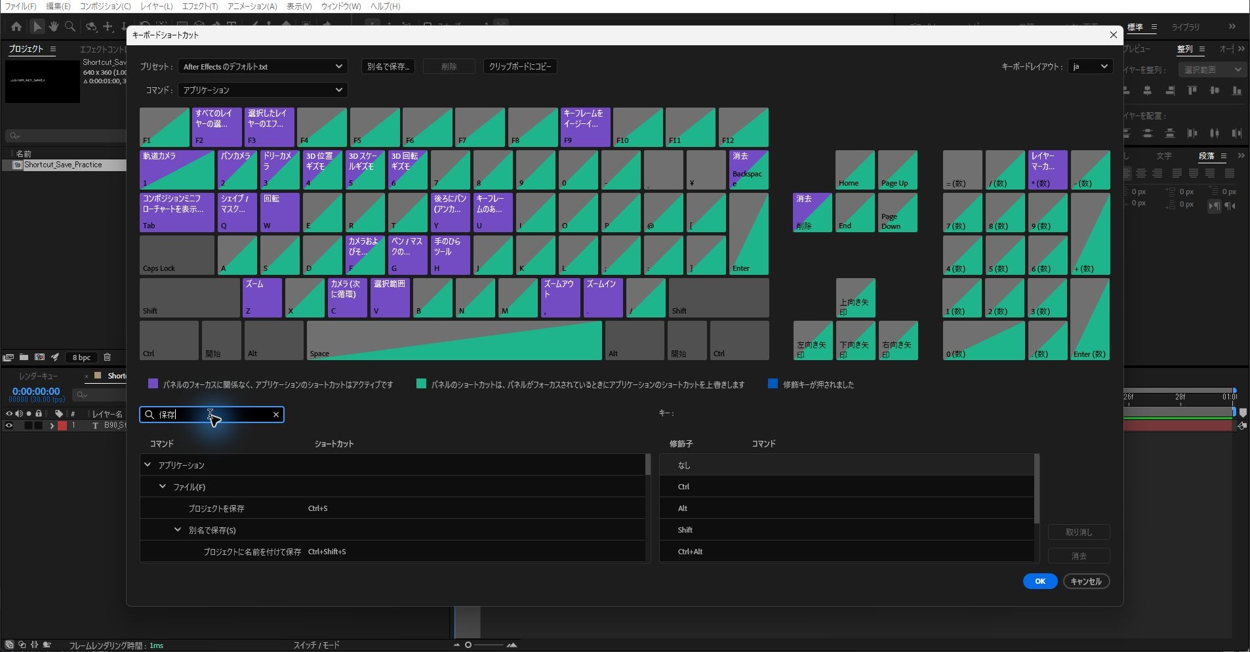Click the label tag column header

59,414
